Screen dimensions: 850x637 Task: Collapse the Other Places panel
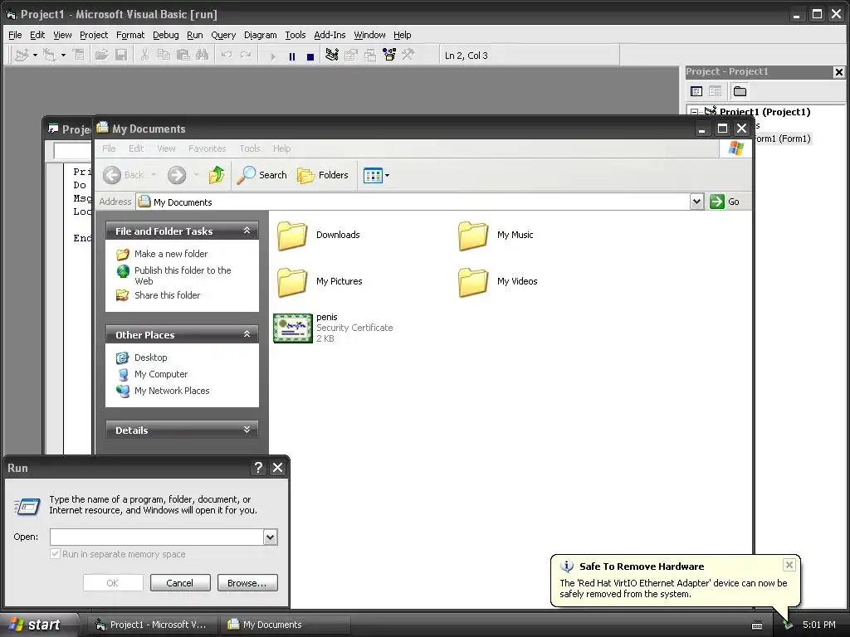pos(247,334)
